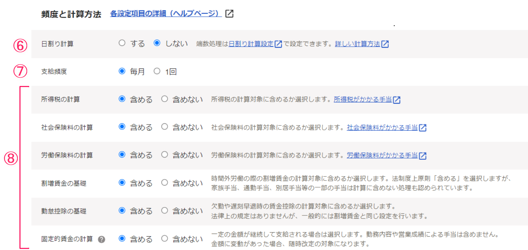This screenshot has height=250, width=528.
Task: Select 含める for 固定的賃金の計算
Action: [x=122, y=238]
